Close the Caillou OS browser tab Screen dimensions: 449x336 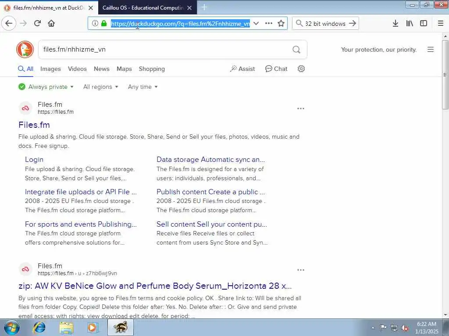tap(189, 8)
